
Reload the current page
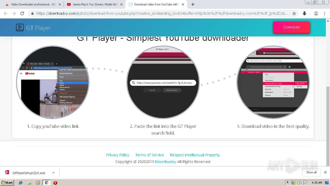click(22, 13)
